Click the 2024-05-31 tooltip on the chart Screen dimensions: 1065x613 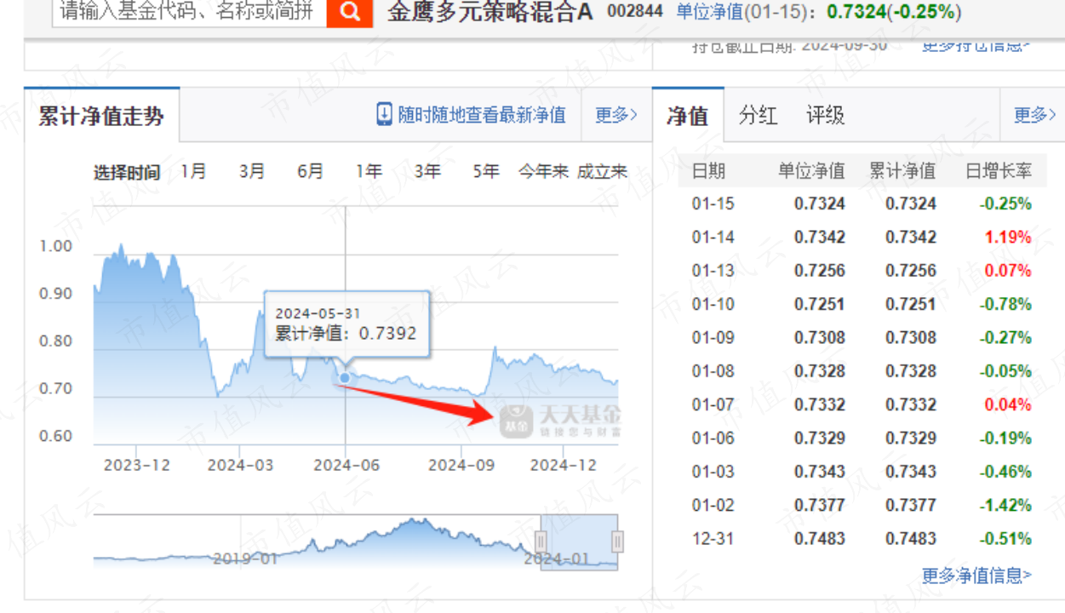pyautogui.click(x=346, y=324)
